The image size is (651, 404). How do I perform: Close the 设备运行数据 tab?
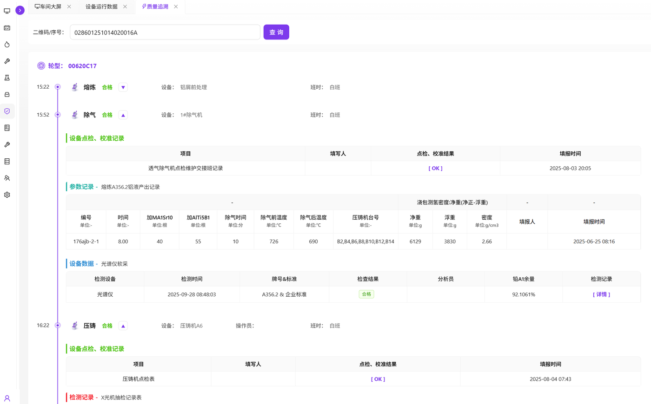click(x=125, y=7)
